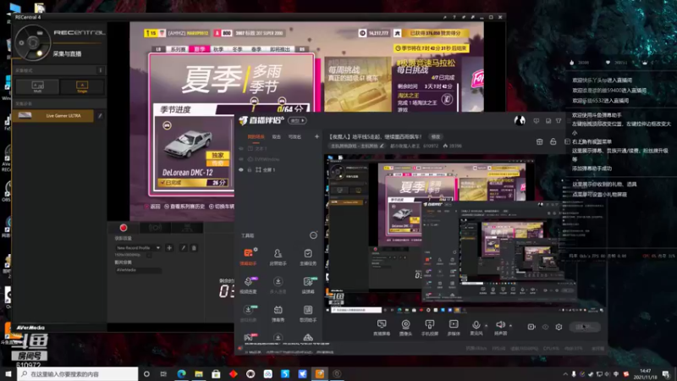Toggle preview eye icon in bottom bar
Viewport: 677px width, 381px height.
545,327
